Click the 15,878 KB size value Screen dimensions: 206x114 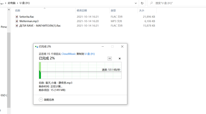pos(149,26)
